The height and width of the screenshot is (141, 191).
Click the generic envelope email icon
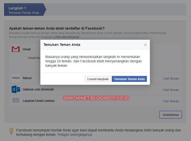coord(16,100)
